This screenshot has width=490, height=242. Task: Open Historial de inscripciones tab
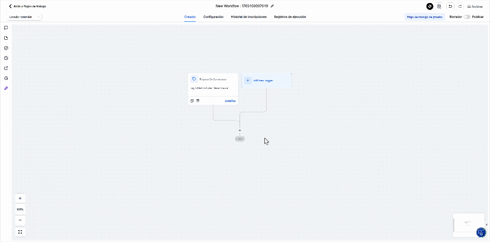point(248,17)
